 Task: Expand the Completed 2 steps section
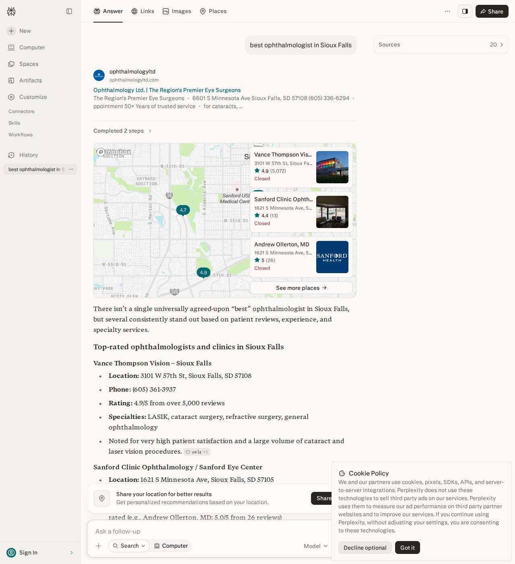[122, 131]
